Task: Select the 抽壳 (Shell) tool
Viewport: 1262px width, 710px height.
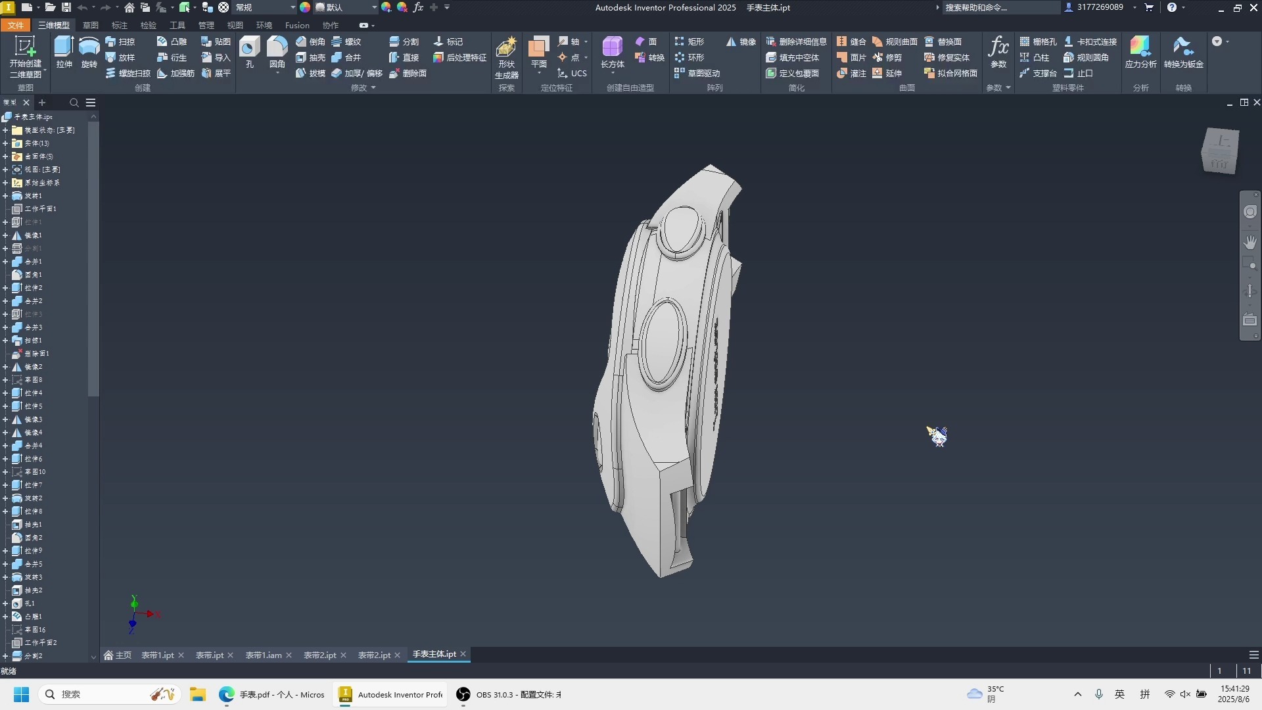Action: coord(310,57)
